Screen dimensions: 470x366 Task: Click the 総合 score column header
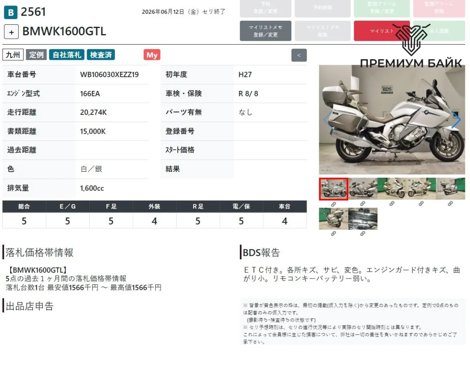(24, 207)
